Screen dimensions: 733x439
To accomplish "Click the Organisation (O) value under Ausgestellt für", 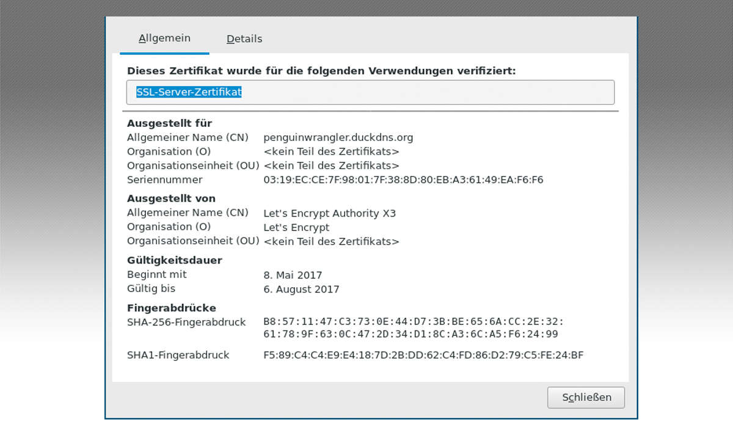I will [x=331, y=152].
